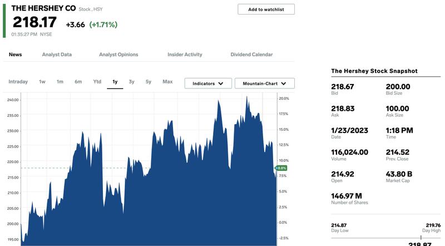This screenshot has height=246, width=445.
Task: Click the 01:35:27 PM timestamp
Action: pos(24,35)
